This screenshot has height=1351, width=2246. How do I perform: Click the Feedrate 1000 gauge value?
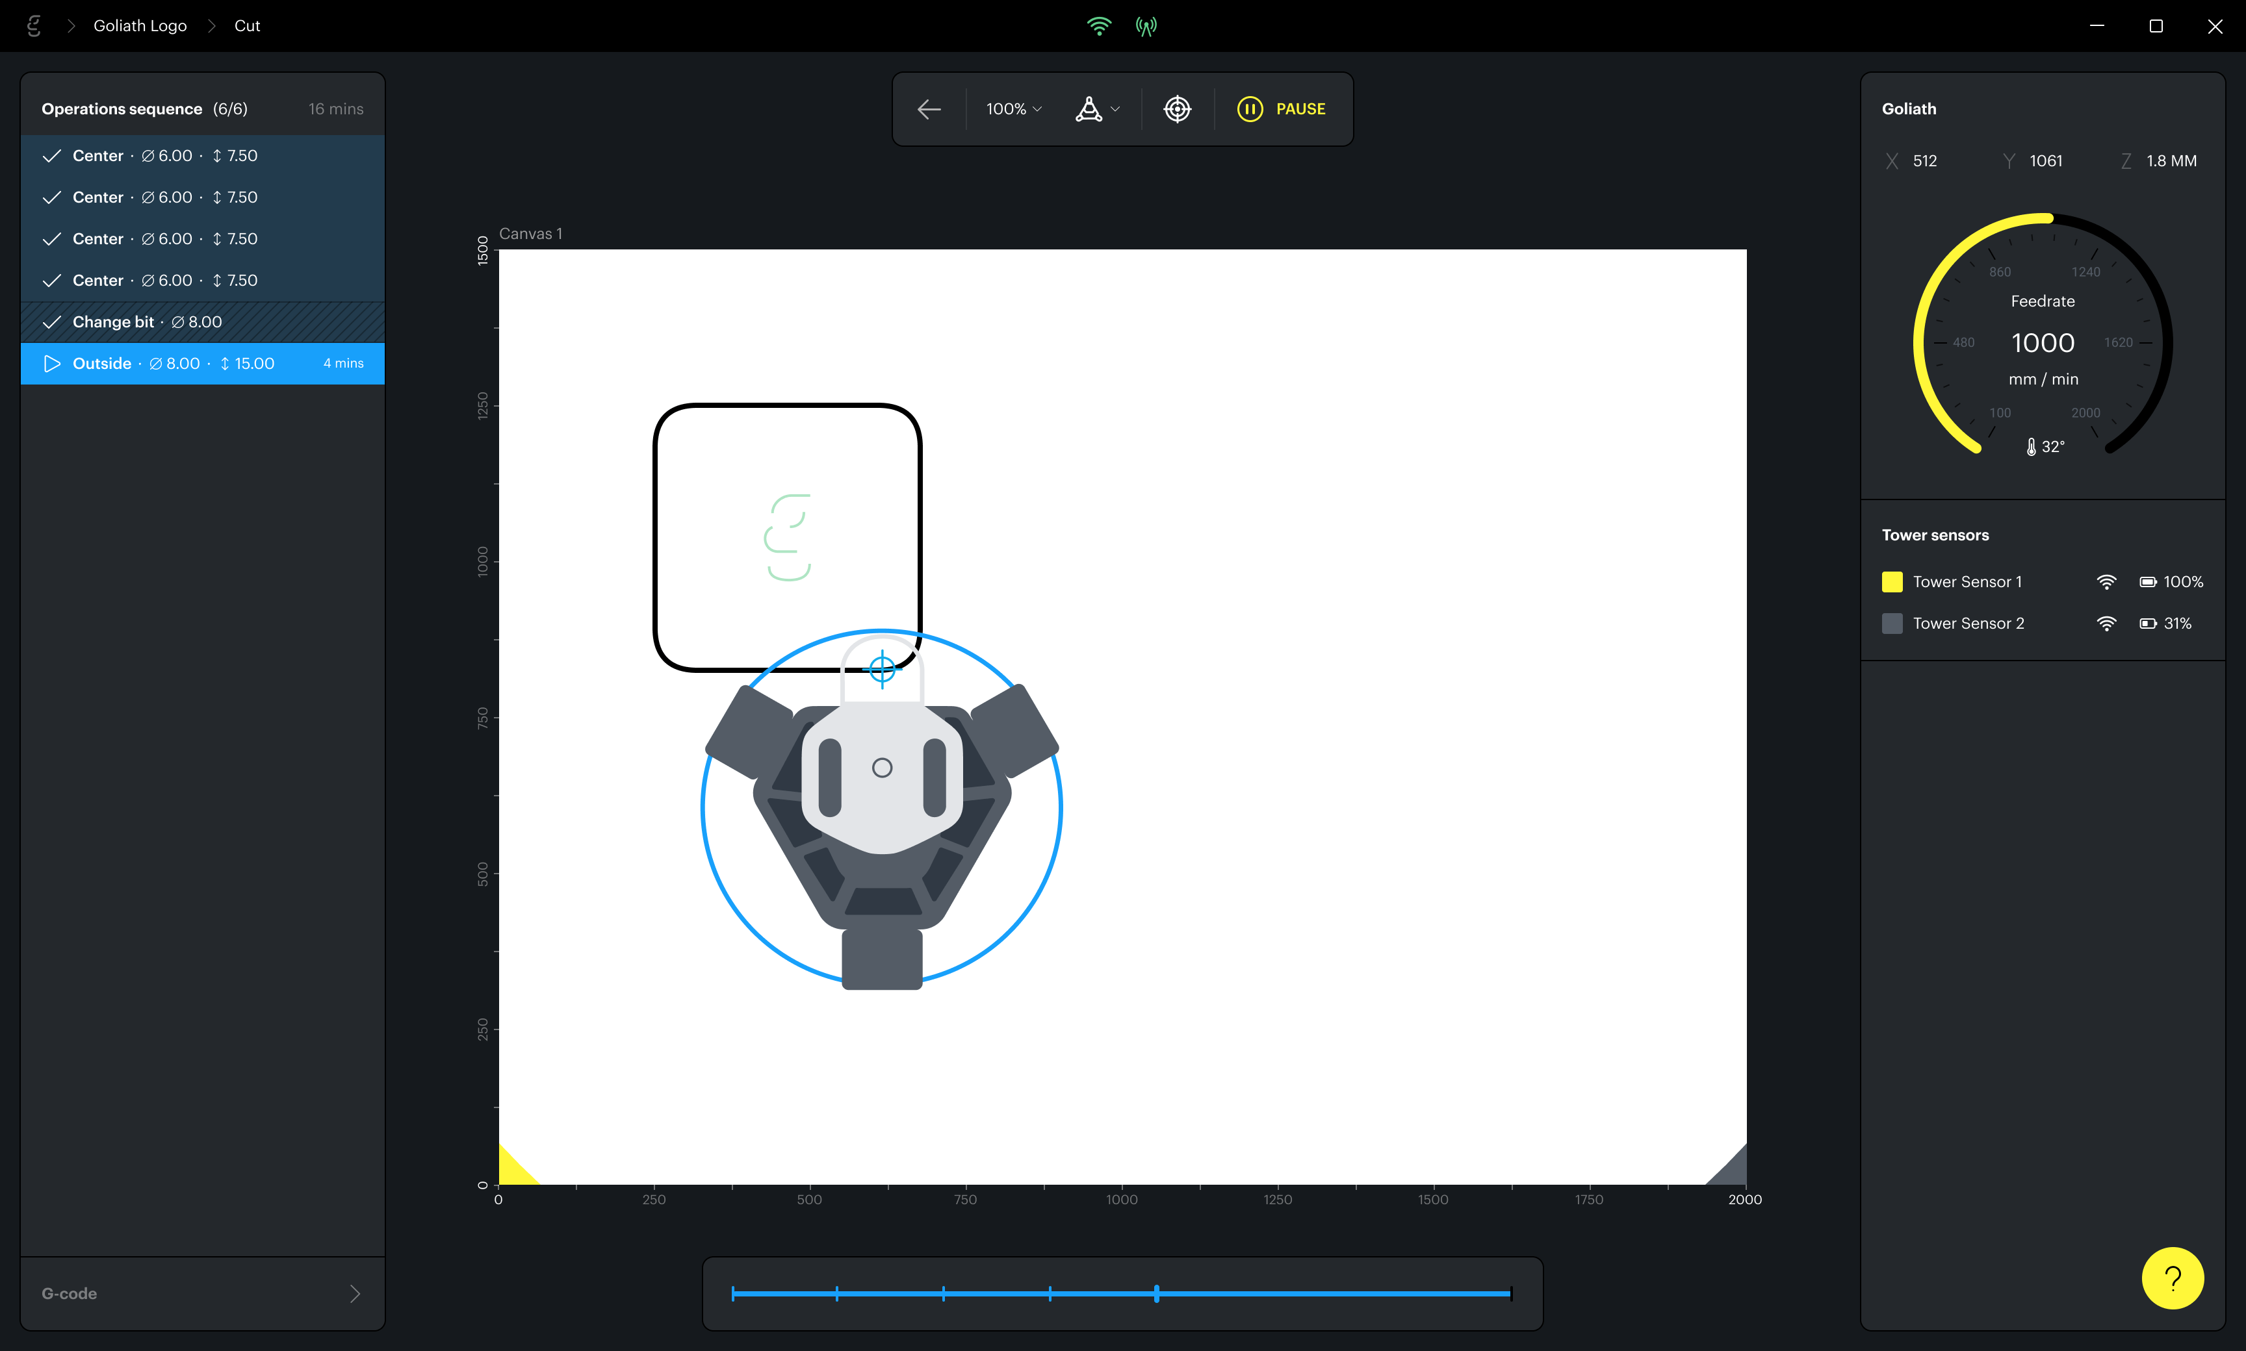coord(2042,342)
